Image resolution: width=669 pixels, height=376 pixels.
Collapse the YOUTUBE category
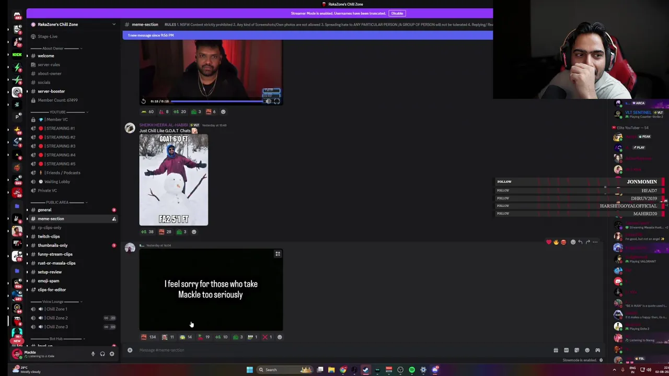59,112
